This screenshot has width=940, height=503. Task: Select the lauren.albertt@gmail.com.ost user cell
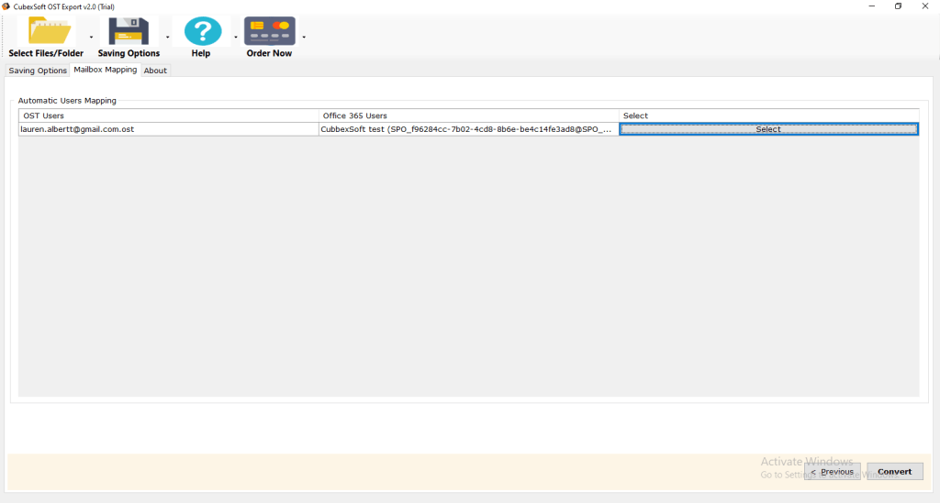169,130
